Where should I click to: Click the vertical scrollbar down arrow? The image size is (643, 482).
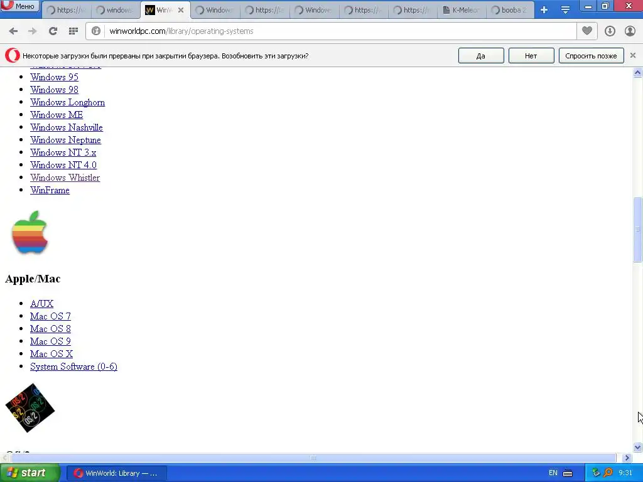(638, 447)
